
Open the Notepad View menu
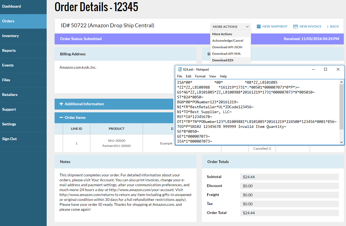213,76
